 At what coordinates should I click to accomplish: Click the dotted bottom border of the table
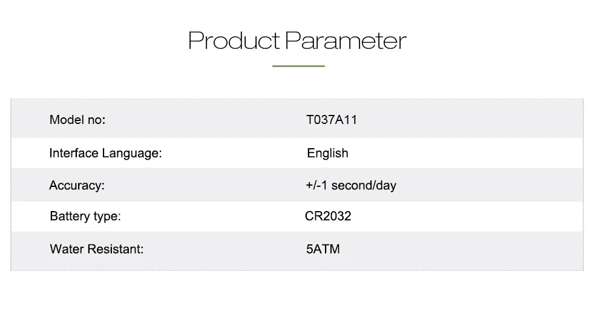[x=296, y=270]
